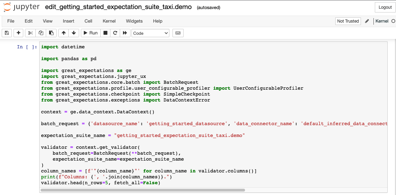Screen dimensions: 396x195
Task: Toggle the Not Trusted notebook status
Action: 348,21
